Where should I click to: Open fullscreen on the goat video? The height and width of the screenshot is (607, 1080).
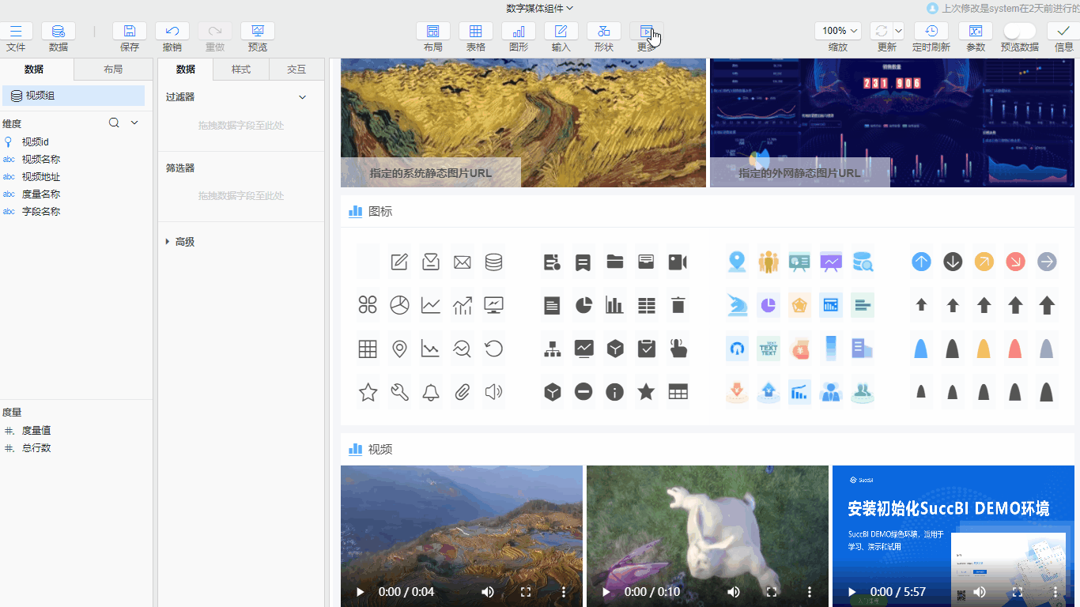(772, 592)
